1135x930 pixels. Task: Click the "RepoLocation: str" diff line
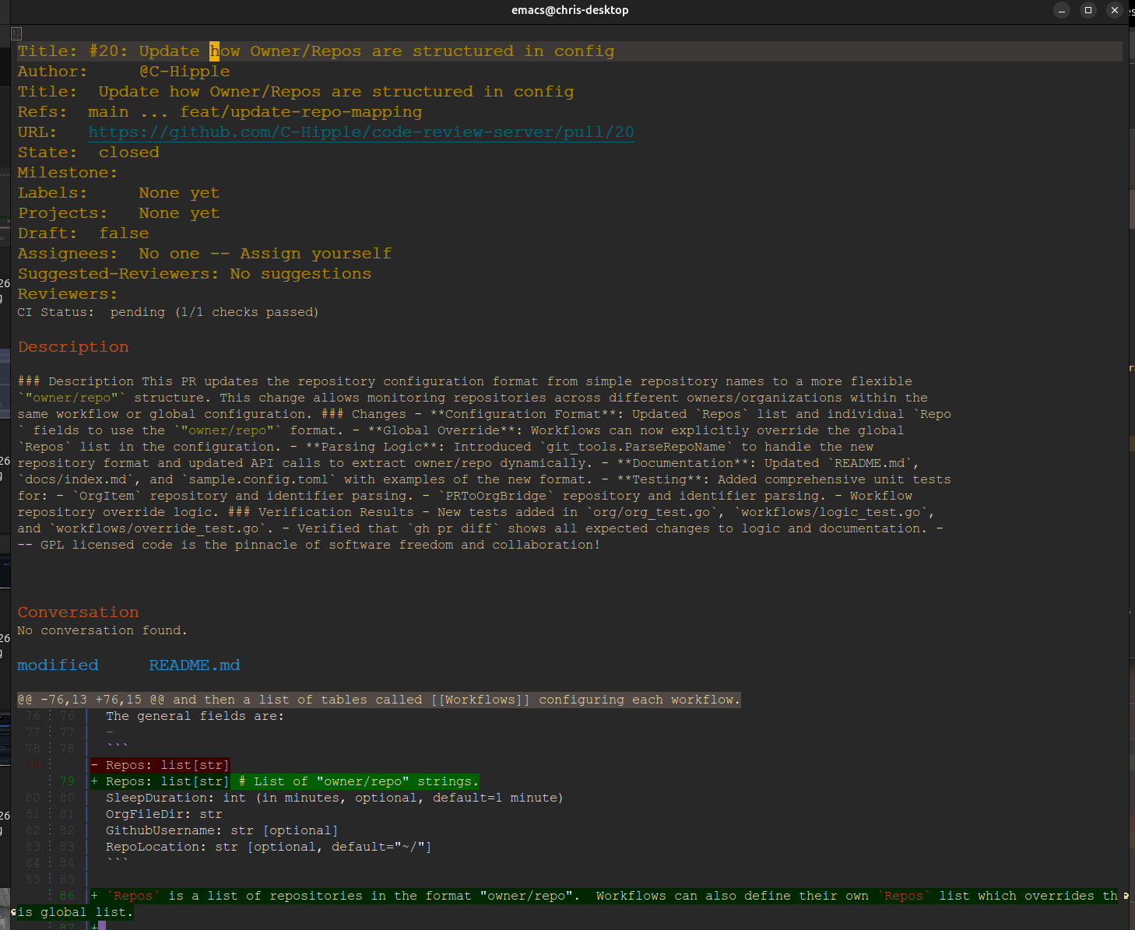269,847
